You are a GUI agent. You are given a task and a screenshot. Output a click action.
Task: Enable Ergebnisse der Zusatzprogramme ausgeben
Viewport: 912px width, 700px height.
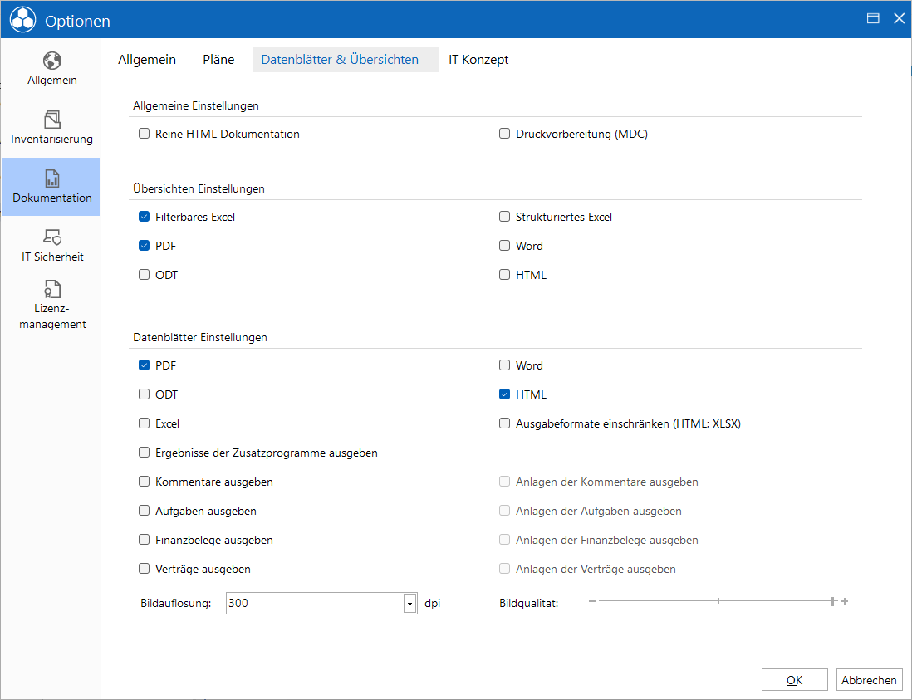(145, 453)
